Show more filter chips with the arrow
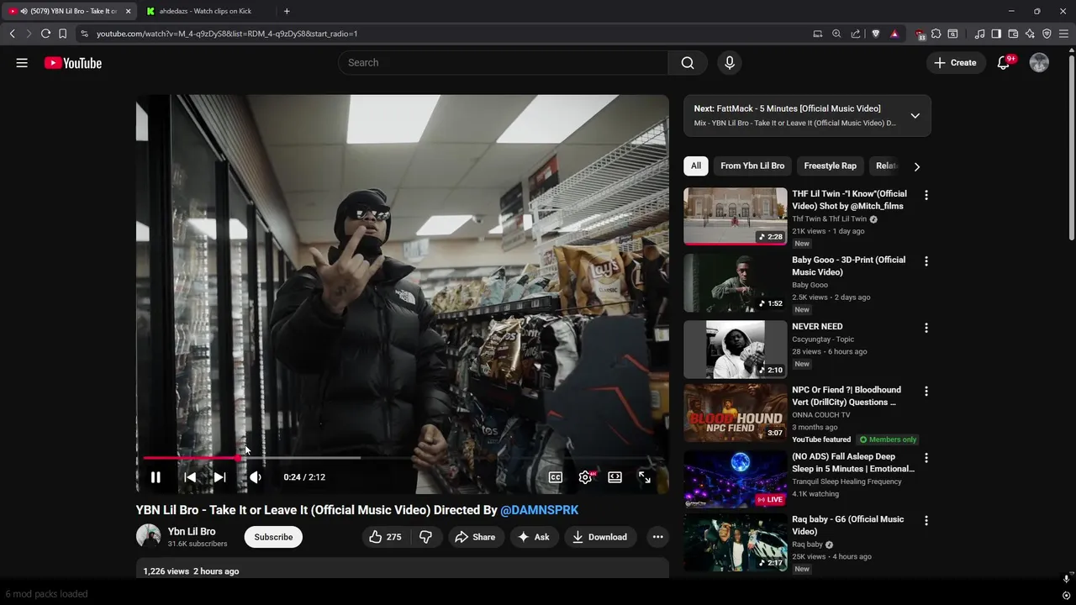 click(x=917, y=166)
